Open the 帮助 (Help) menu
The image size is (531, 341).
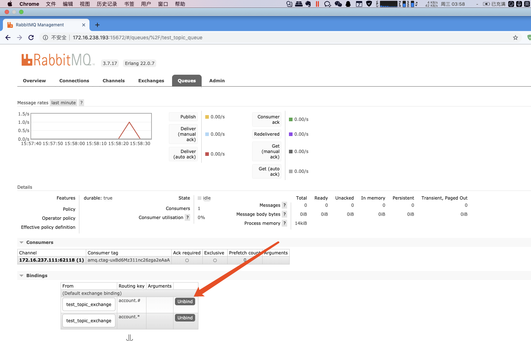click(x=180, y=4)
